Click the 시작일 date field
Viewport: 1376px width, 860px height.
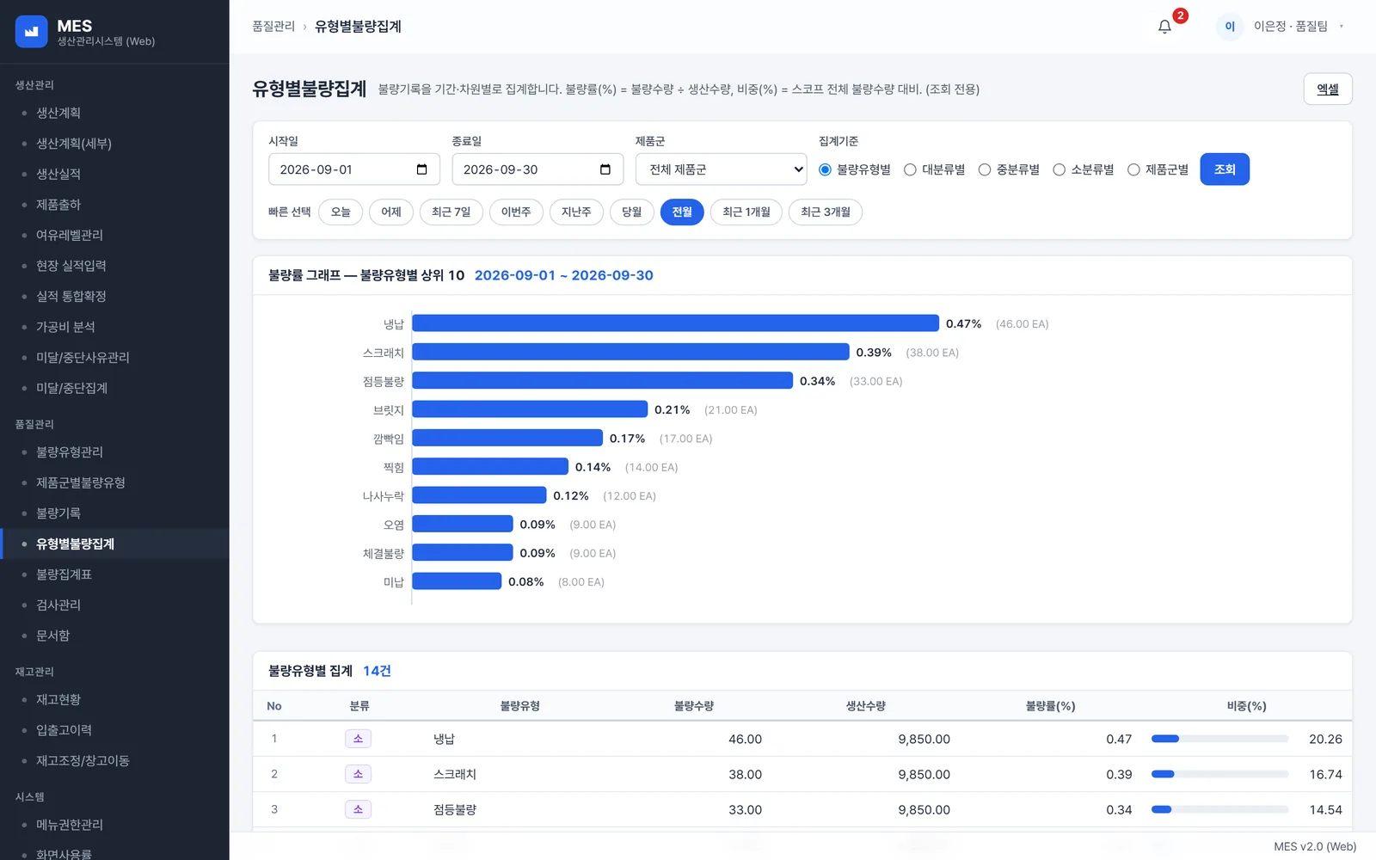tap(354, 169)
